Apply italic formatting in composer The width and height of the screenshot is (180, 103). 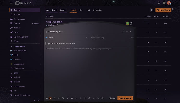click(59, 98)
